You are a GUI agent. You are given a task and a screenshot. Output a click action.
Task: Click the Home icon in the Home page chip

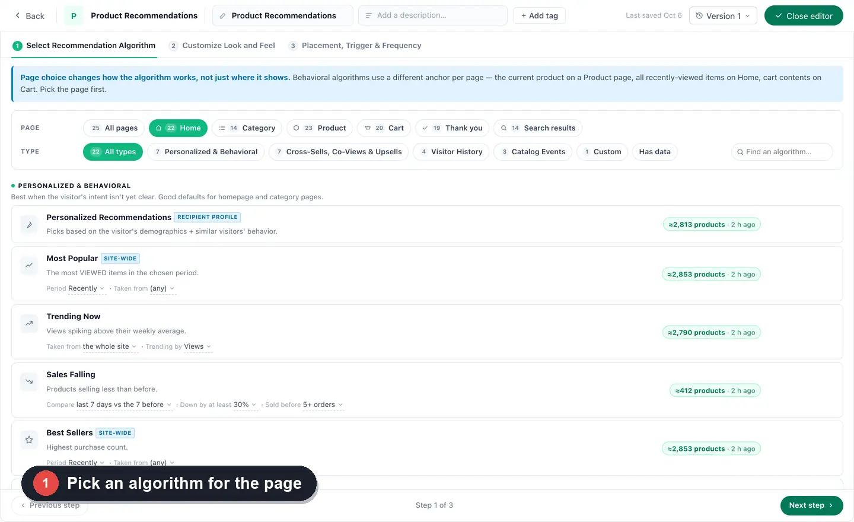pos(159,128)
